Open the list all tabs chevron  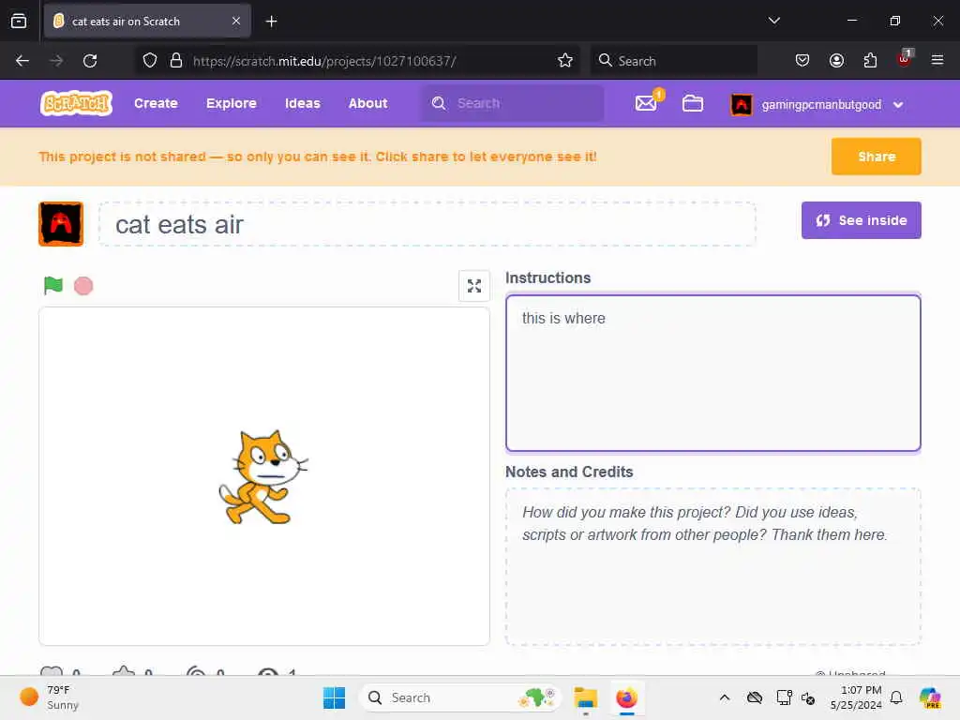(773, 21)
